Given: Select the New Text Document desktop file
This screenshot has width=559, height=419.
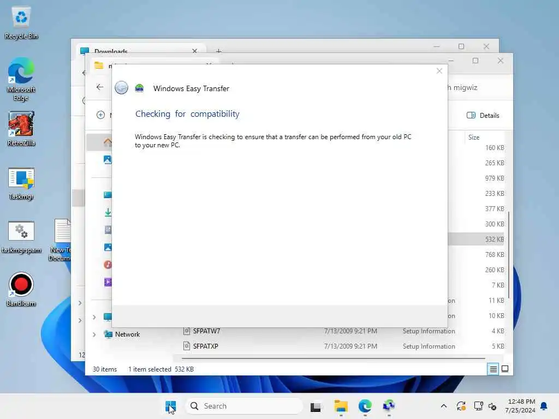Looking at the screenshot, I should click(61, 240).
